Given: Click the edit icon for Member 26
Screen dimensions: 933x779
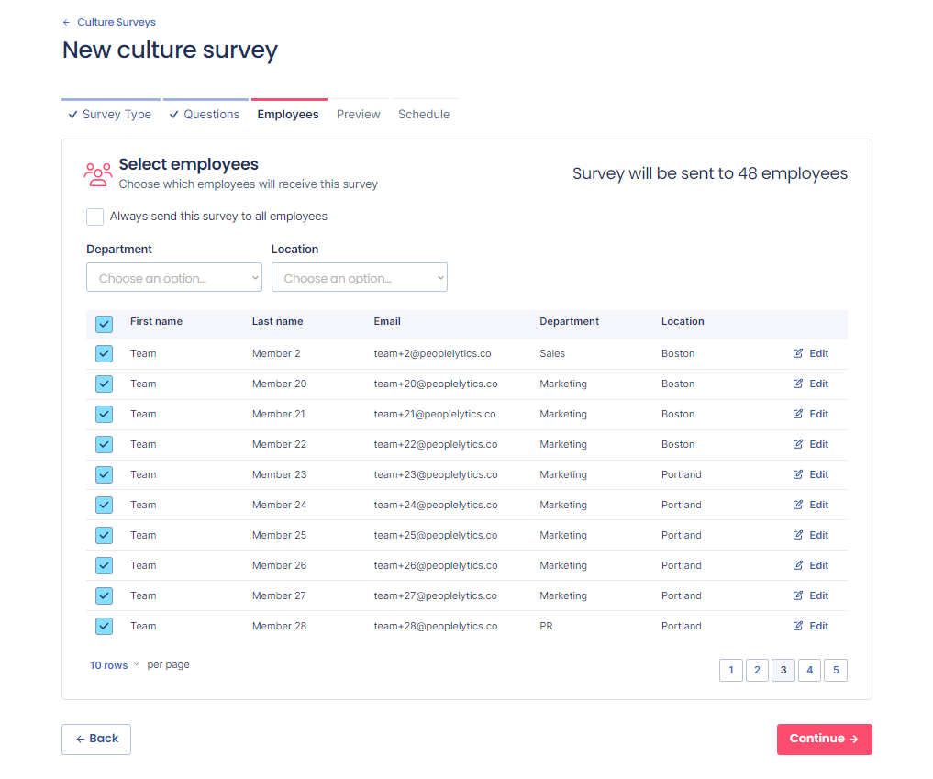Looking at the screenshot, I should pyautogui.click(x=798, y=565).
